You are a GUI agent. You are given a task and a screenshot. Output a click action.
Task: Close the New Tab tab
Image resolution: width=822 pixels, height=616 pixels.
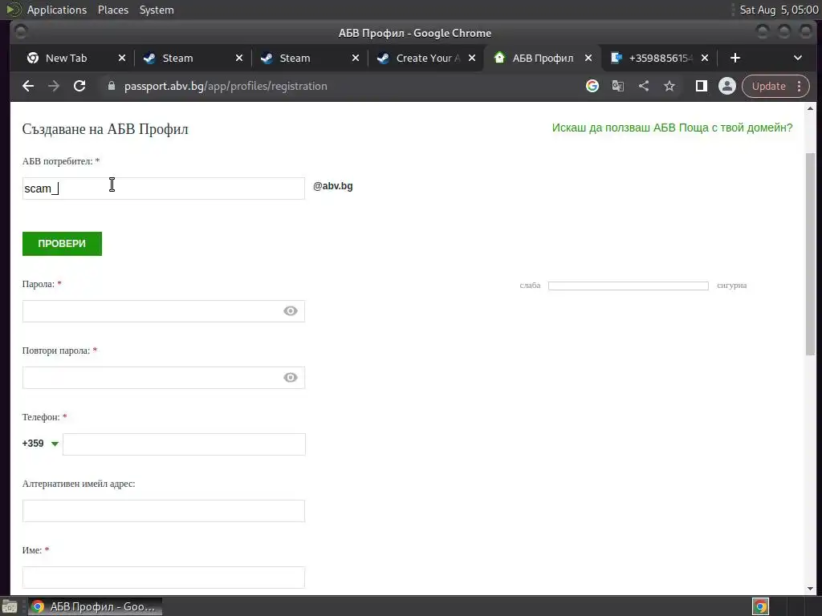pyautogui.click(x=122, y=58)
